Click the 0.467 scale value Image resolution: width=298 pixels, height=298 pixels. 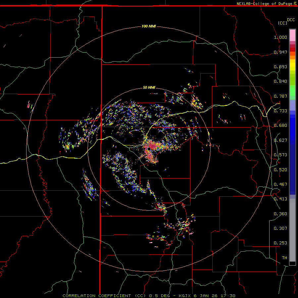tap(280, 184)
